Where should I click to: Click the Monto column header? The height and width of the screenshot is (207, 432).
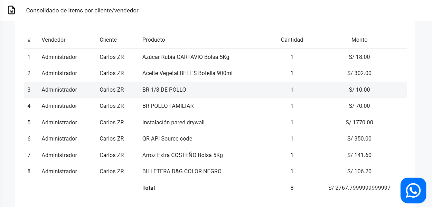point(359,40)
